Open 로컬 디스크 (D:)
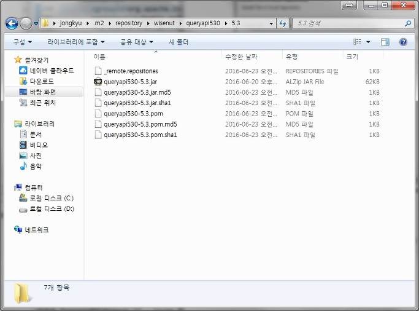Image resolution: width=419 pixels, height=311 pixels. pos(52,209)
